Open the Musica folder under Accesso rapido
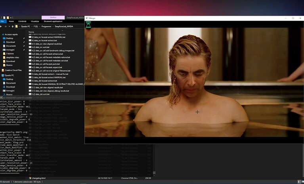304x184 pixels. click(x=9, y=65)
